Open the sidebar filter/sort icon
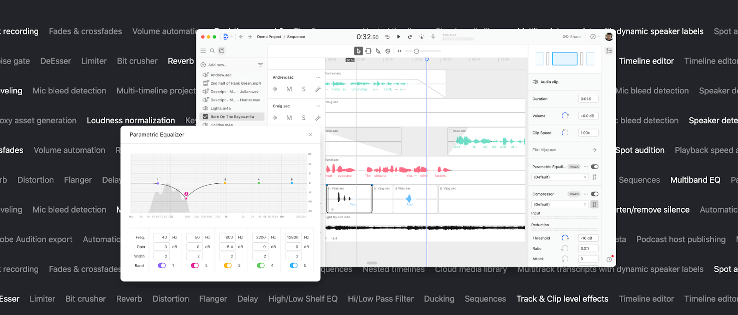Screen dimensions: 738x315 click(x=260, y=65)
